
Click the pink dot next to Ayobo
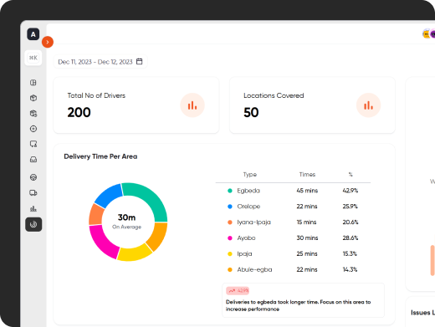coord(230,238)
